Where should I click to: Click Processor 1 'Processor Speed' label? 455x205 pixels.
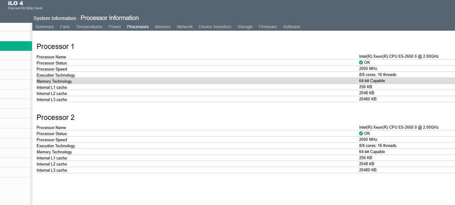click(x=52, y=69)
